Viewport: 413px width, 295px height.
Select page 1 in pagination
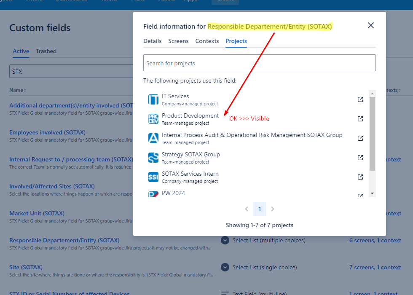(x=260, y=209)
